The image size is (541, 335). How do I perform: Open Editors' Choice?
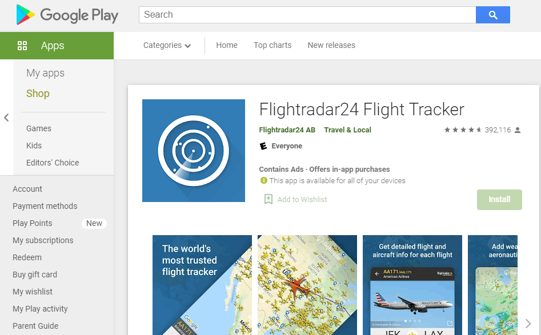click(53, 163)
